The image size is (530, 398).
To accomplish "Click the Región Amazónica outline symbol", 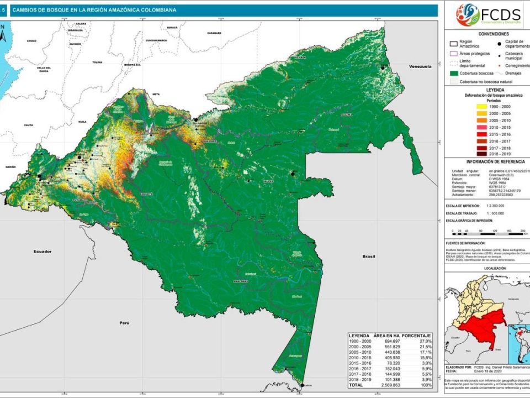I will point(455,44).
